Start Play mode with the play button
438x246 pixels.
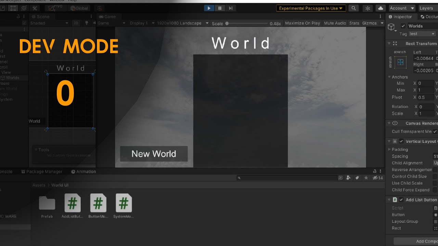(x=209, y=8)
